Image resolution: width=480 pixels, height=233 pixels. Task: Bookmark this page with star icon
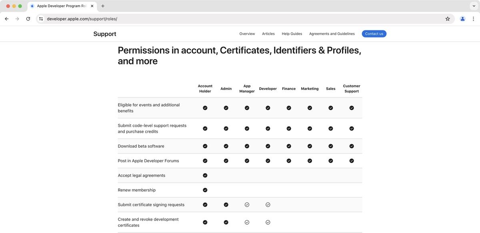(448, 19)
